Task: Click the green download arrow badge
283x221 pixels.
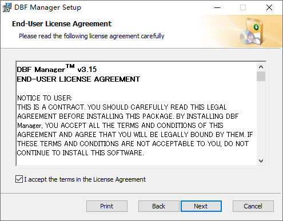Action: [x=256, y=27]
